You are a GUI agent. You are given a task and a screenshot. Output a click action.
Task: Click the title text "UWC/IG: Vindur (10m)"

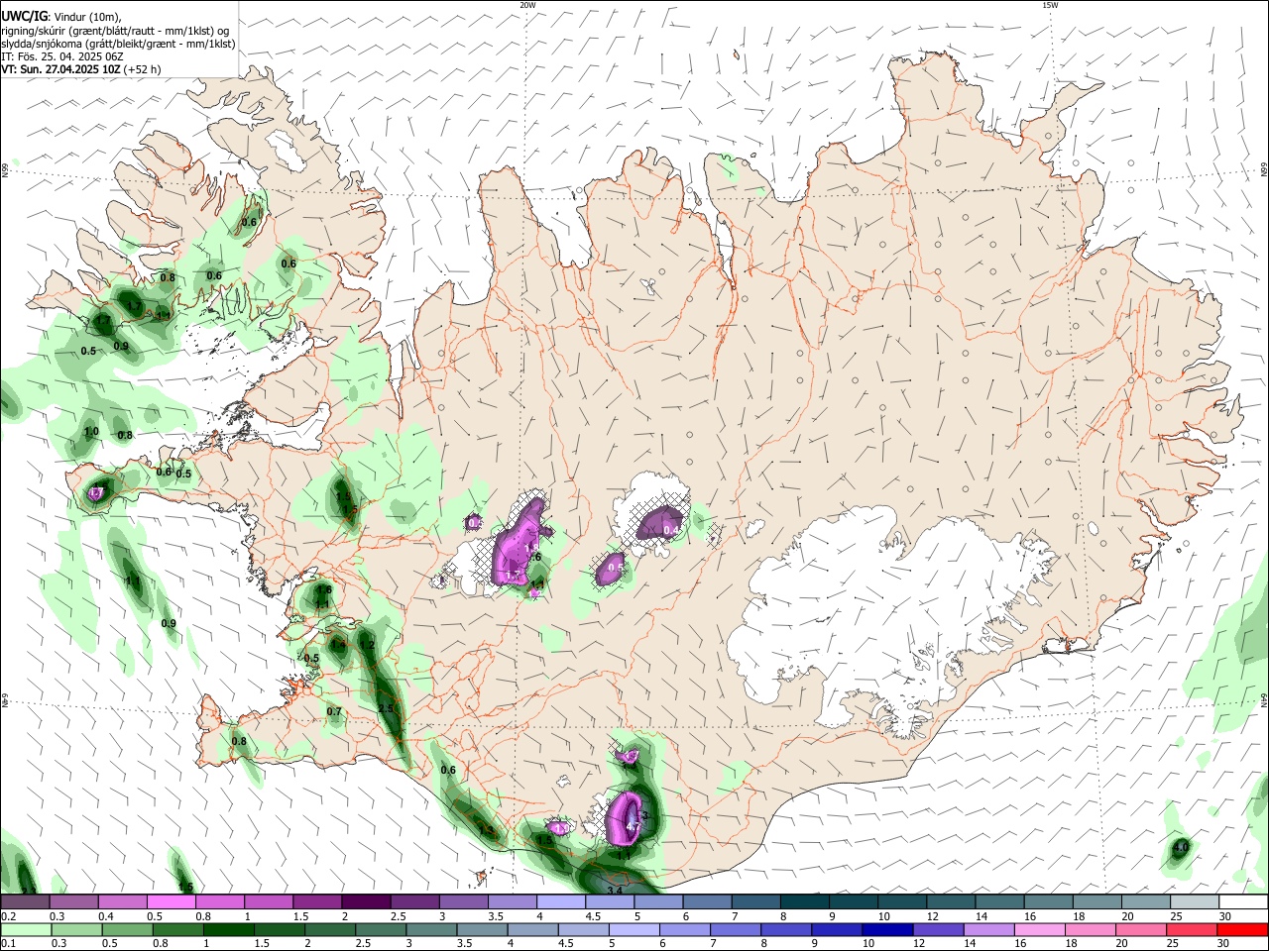(60, 17)
